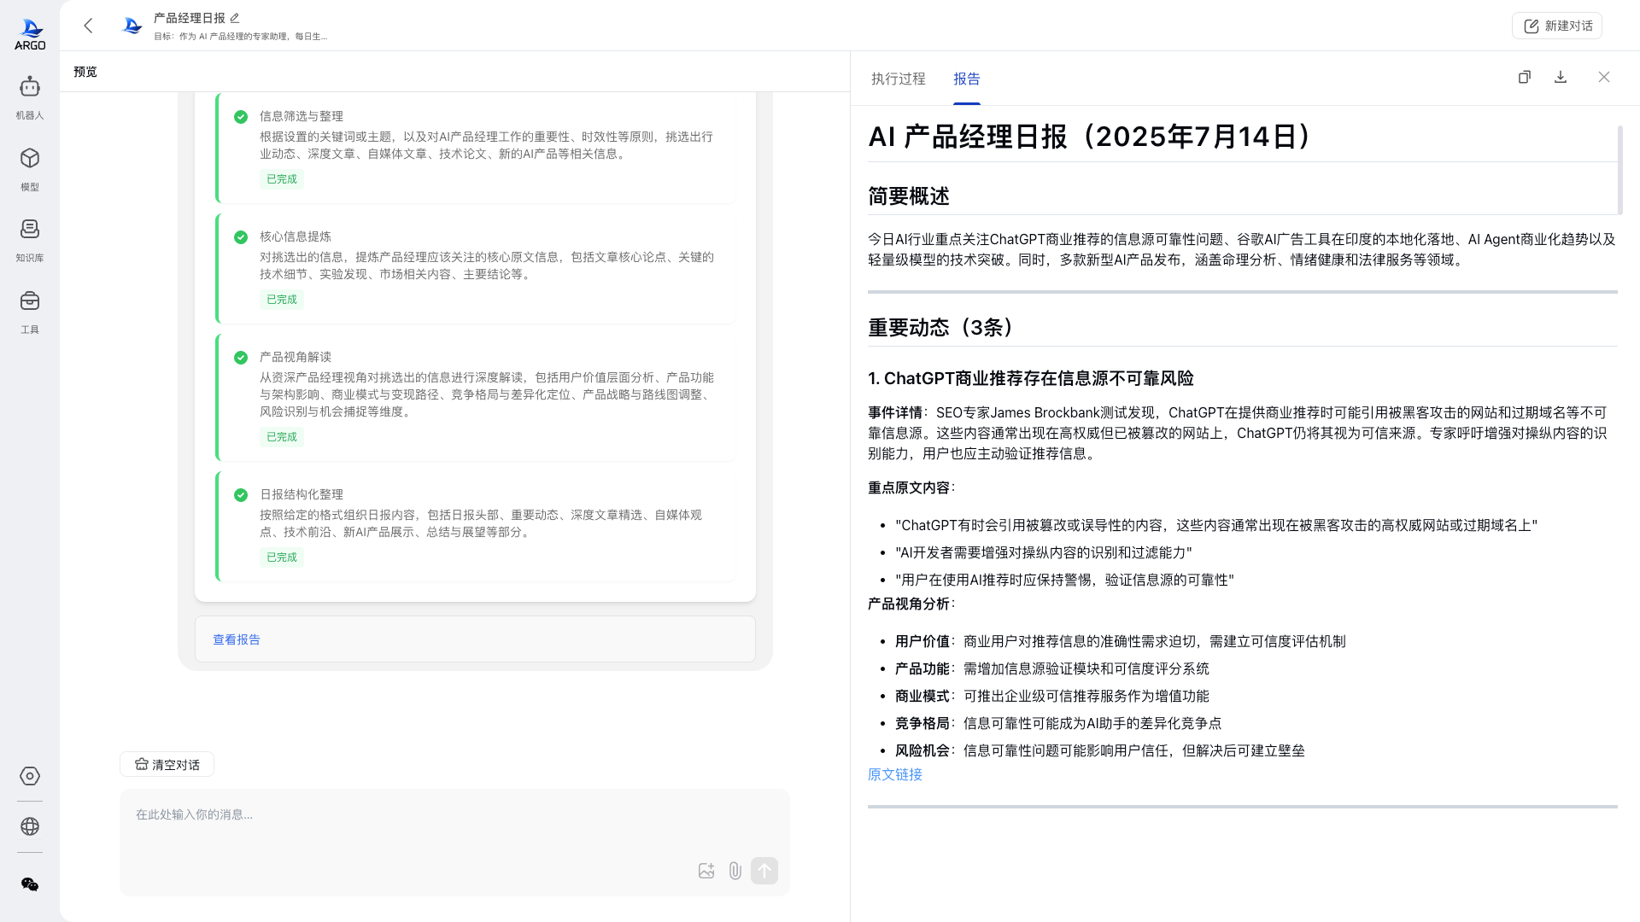Open settings hexagon icon in sidebar
1640x922 pixels.
pos(30,776)
